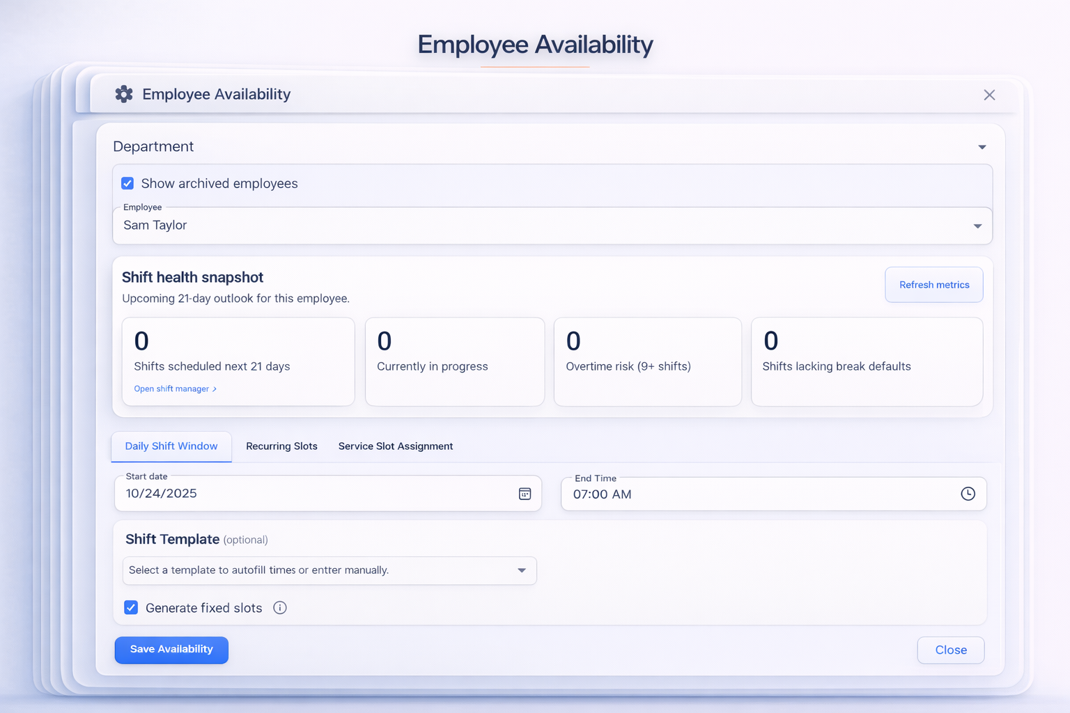Expand the Department dropdown arrow

(x=982, y=147)
